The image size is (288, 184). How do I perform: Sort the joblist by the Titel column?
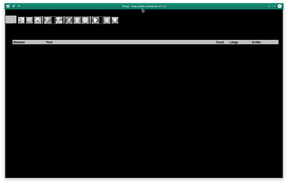(x=130, y=42)
